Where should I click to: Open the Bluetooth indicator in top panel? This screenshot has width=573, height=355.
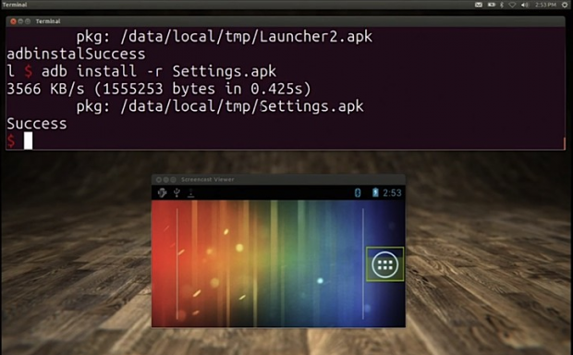502,5
